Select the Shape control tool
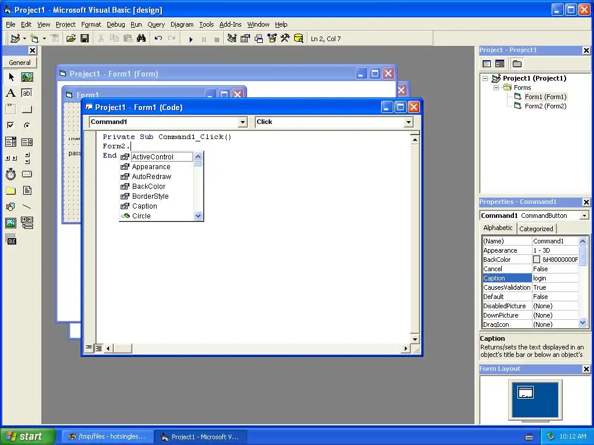Viewport: 594px width, 445px height. click(11, 207)
